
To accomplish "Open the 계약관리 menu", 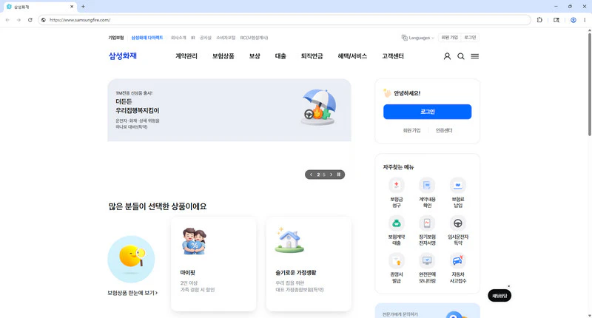I will 186,56.
